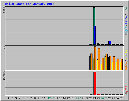Image resolution: width=129 pixels, height=101 pixels.
Task: Click day label 22 on the x-axis
Action: coord(87,98)
